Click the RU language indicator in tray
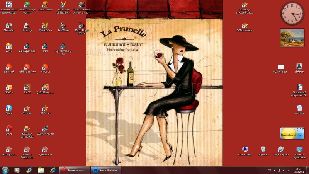This screenshot has height=174, width=309. click(x=269, y=170)
